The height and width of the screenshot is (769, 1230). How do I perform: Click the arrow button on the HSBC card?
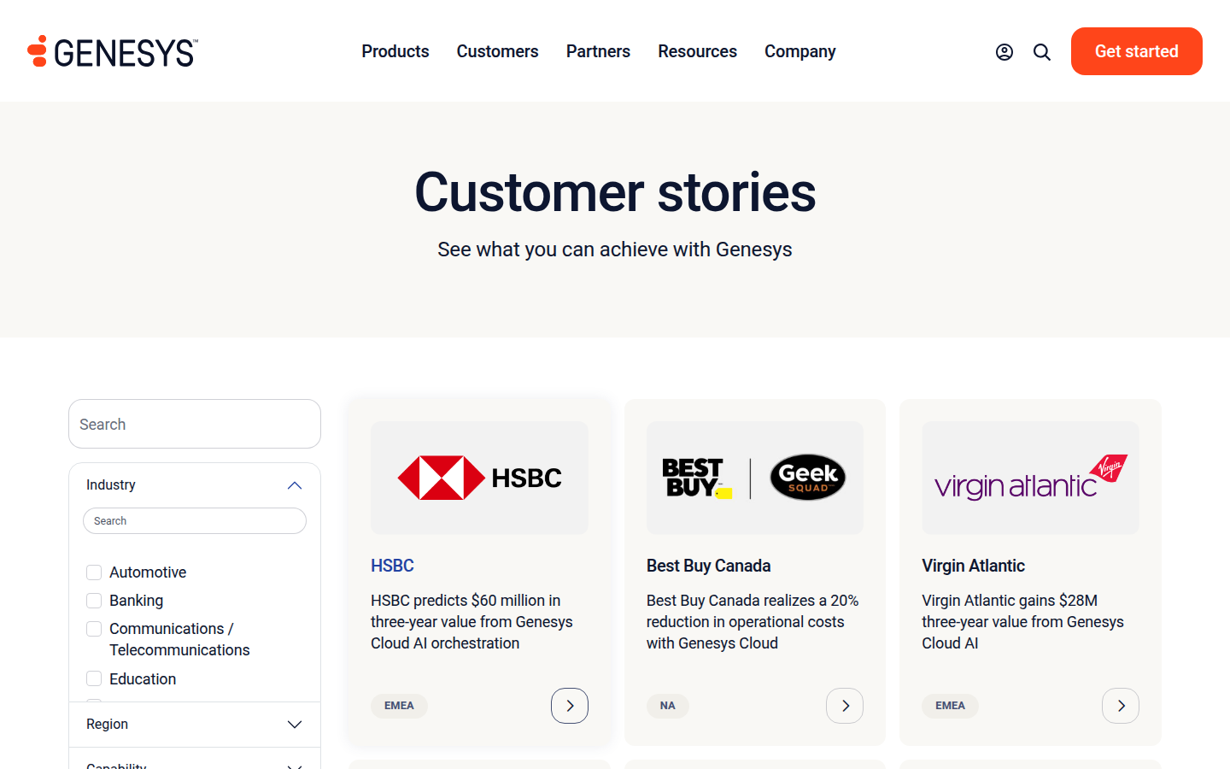(x=570, y=706)
